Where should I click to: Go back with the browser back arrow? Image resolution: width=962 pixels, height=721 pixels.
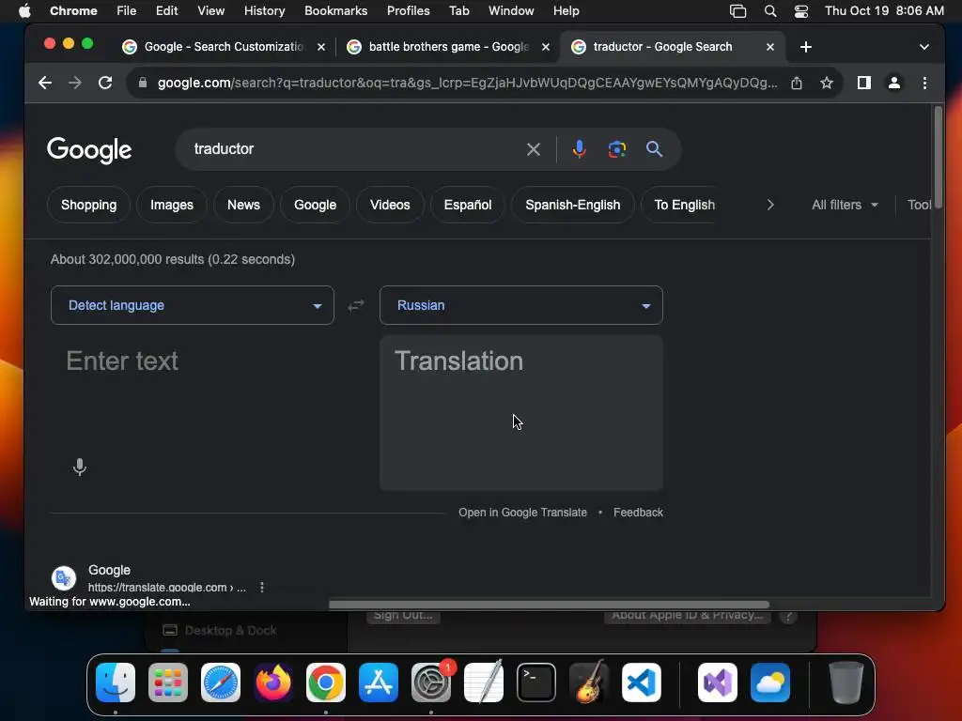coord(45,83)
